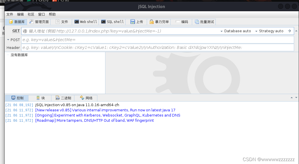The image size is (299, 164).
Task: Switch to the Web shell tab
Action: 85,22
